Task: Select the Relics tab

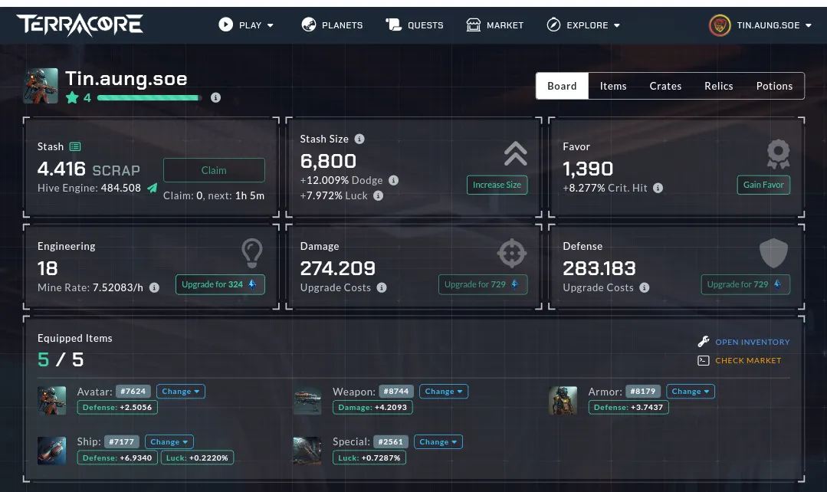Action: point(718,86)
